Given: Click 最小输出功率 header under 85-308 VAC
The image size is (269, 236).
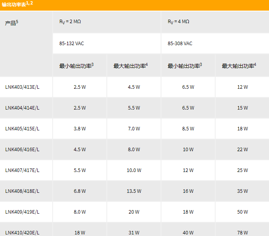Looking at the screenshot, I should 185,66.
